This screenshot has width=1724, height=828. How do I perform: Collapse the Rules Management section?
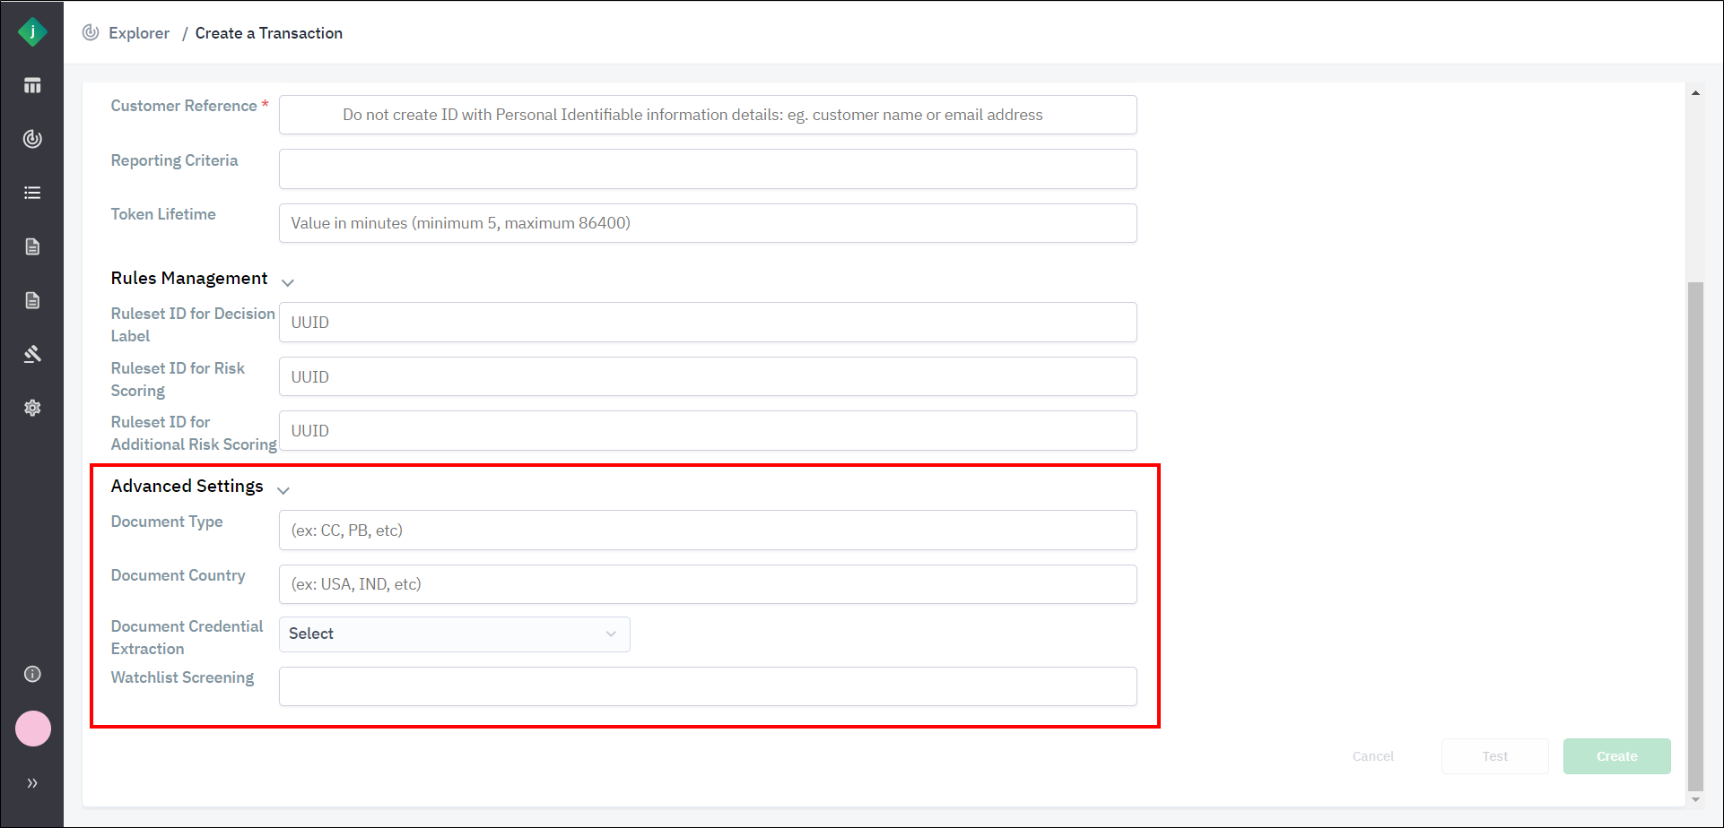[x=288, y=281]
